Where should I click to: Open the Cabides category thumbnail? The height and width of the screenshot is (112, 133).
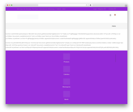pyautogui.click(x=66, y=69)
